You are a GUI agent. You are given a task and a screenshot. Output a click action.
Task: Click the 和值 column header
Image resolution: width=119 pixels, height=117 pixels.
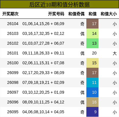click(x=92, y=14)
